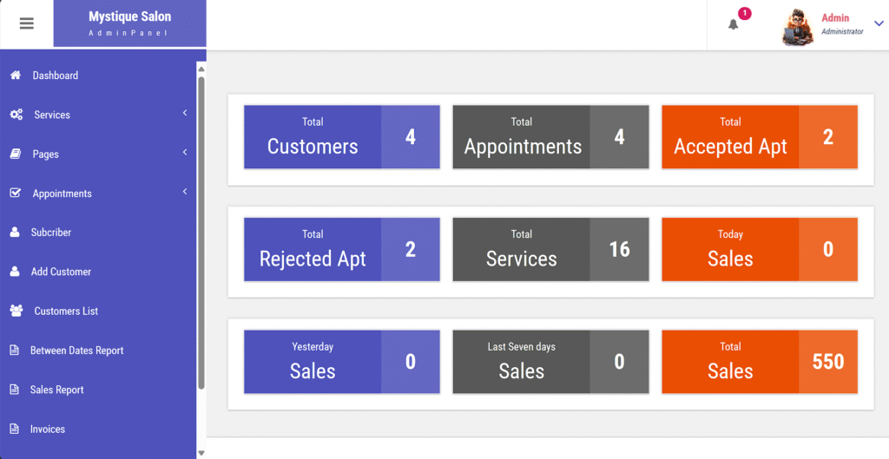
Task: Click the Invoices document icon
Action: click(x=15, y=429)
